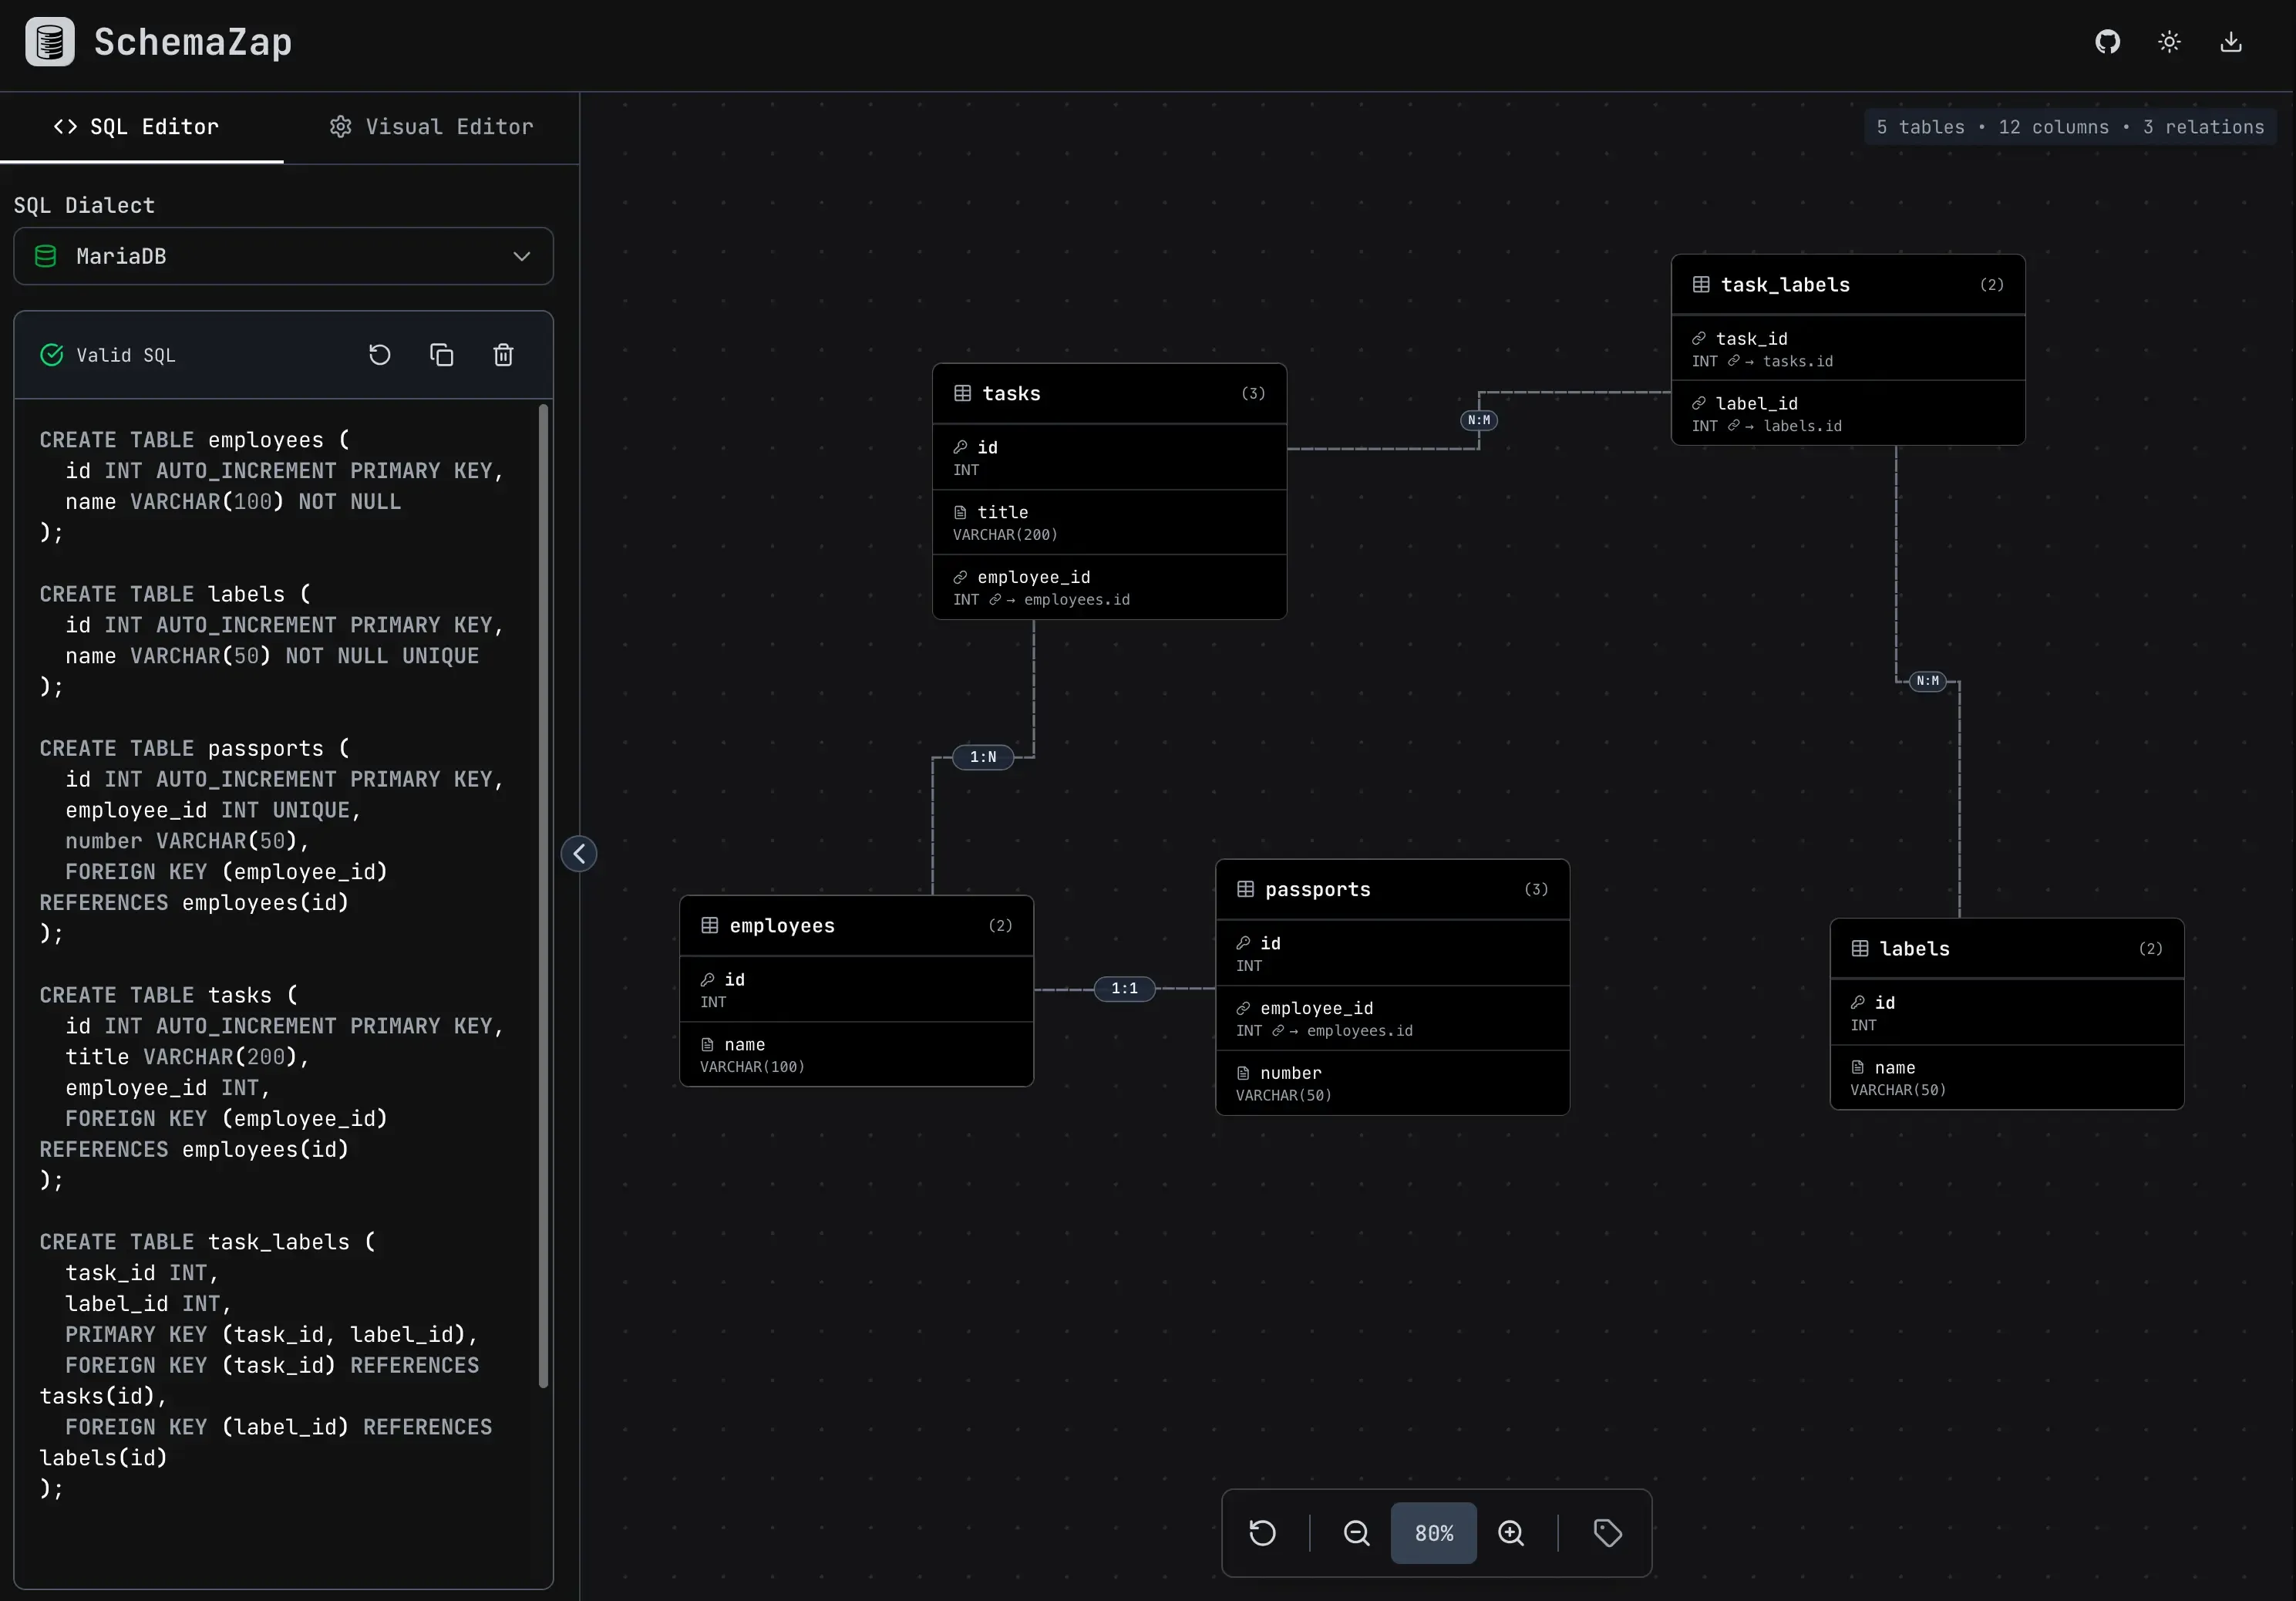This screenshot has width=2296, height=1601.
Task: Click the SchemaZap database logo
Action: (x=50, y=42)
